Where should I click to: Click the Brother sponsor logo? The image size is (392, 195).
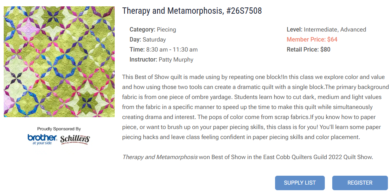tap(42, 139)
